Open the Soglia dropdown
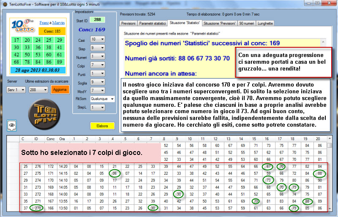The width and height of the screenshot is (338, 217). coord(98,82)
